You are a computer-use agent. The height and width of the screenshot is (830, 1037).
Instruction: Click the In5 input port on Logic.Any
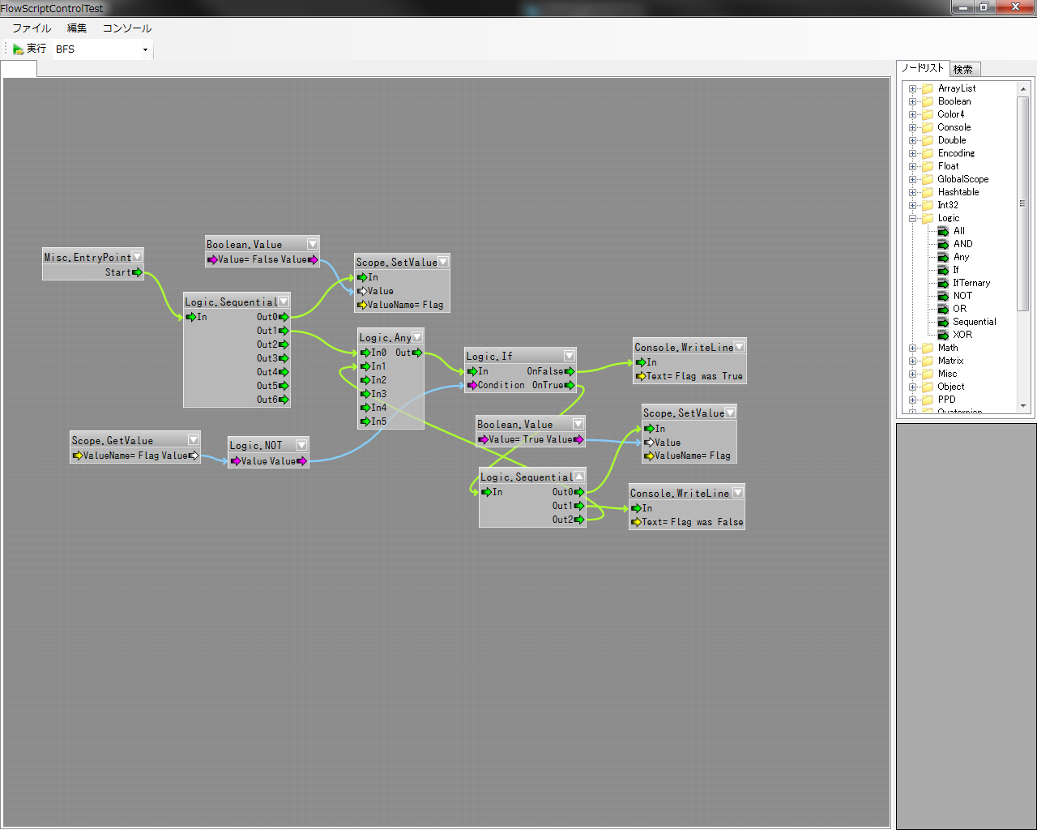pos(365,421)
